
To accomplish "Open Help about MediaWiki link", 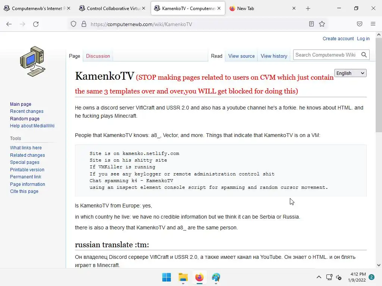I will [32, 126].
